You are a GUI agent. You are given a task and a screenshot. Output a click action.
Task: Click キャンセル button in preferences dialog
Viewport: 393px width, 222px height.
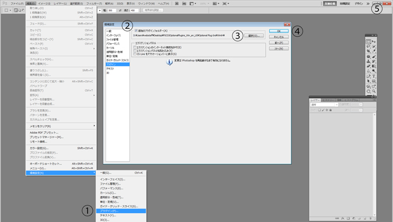(x=279, y=37)
